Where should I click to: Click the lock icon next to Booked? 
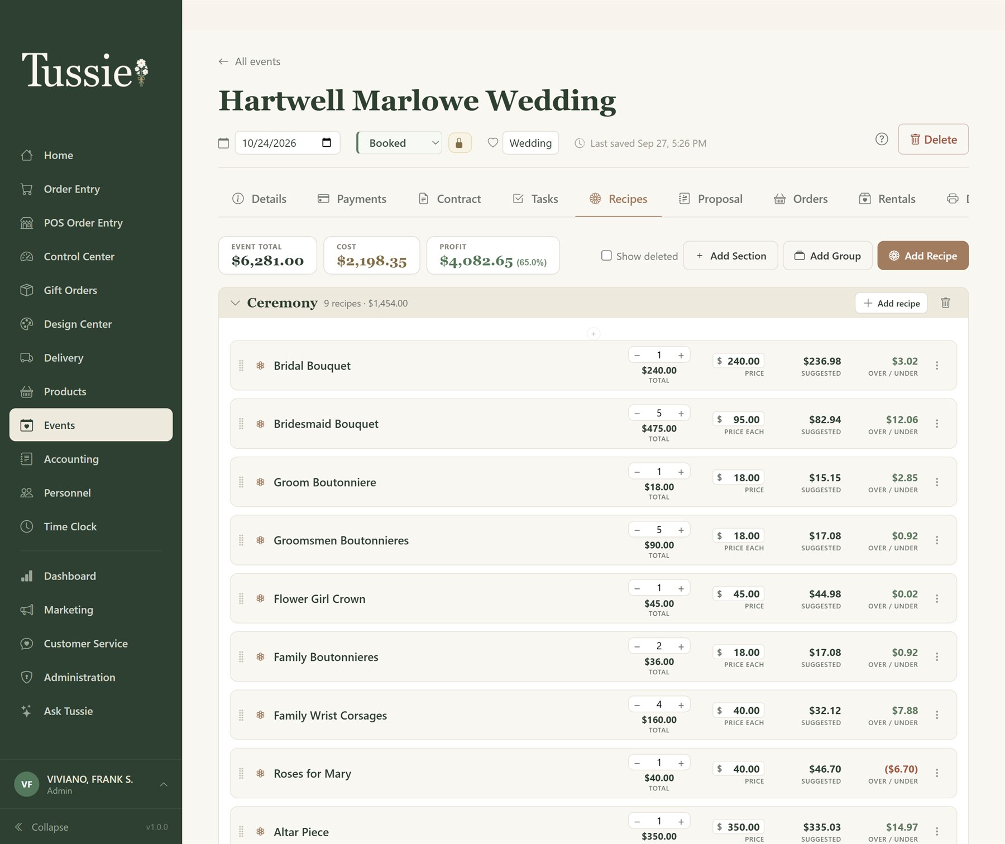tap(459, 143)
